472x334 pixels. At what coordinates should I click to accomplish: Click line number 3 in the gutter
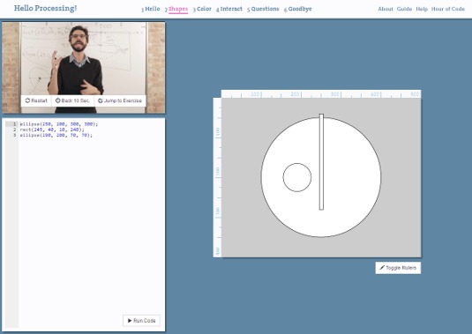(x=14, y=136)
